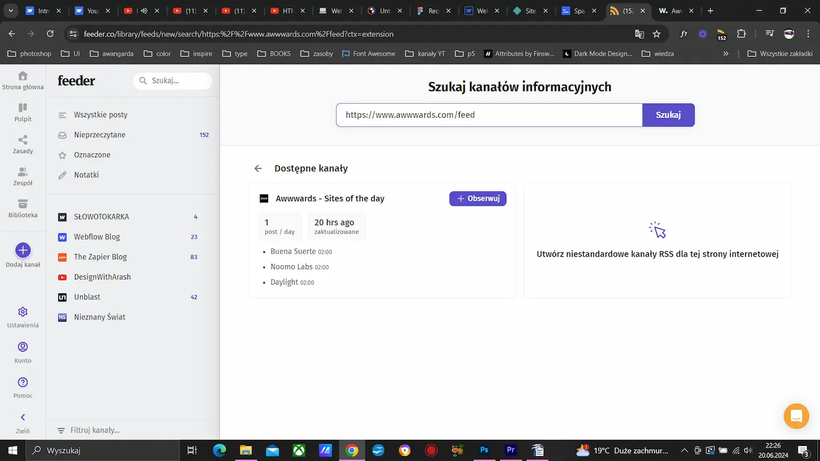Click the Dodaj kanał plus button
Screen dimensions: 820x461
tap(22, 250)
